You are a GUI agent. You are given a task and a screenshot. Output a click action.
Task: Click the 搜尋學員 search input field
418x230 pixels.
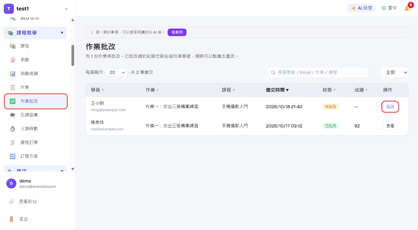click(x=318, y=72)
